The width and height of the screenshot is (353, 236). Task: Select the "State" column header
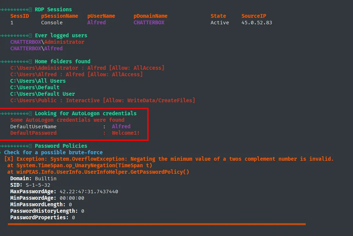click(218, 16)
